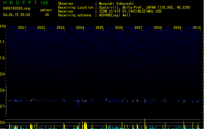The height and width of the screenshot is (129, 204).
Task: Click the 0.8 kHz axis label
Action: (2, 90)
